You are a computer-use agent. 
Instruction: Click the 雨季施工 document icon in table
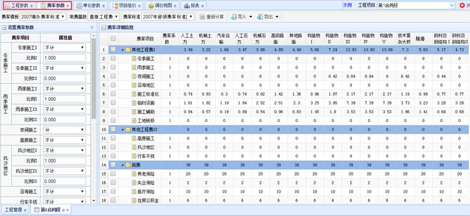134,67
